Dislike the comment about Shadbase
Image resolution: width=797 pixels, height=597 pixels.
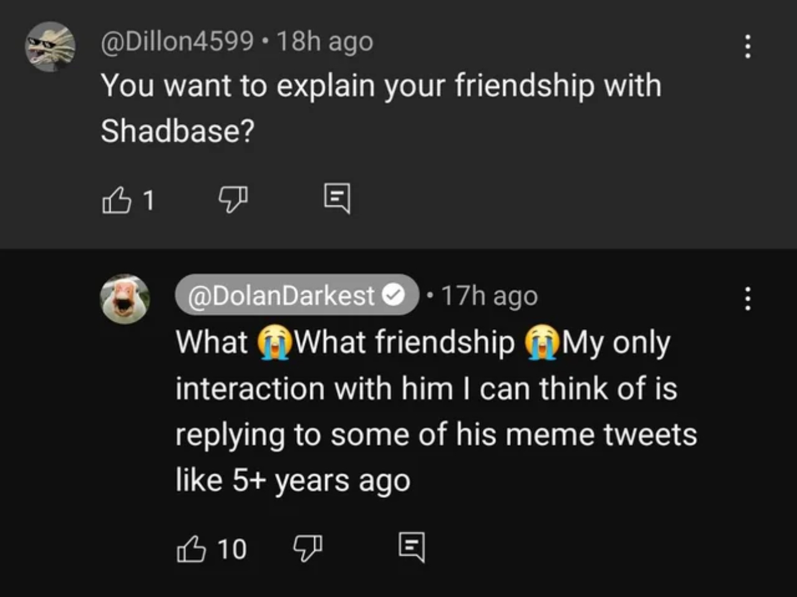(233, 200)
